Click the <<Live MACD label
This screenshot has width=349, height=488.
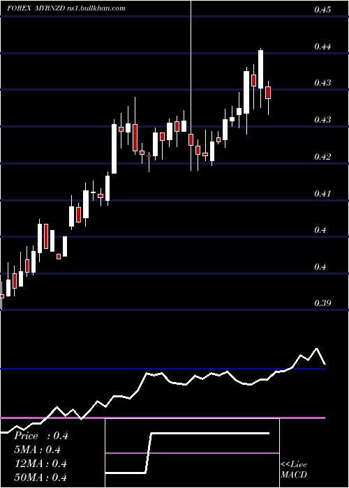pos(294,469)
